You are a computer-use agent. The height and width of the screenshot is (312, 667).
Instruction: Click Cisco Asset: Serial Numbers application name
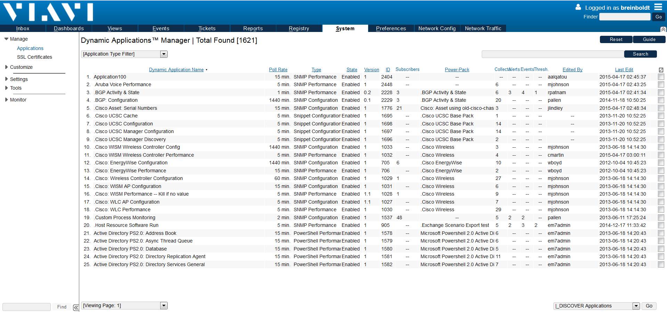(125, 108)
